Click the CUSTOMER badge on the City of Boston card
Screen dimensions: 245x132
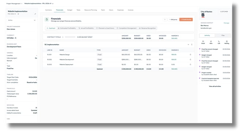pos(224,12)
